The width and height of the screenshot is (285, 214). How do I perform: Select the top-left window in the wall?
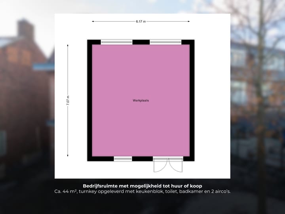[116, 42]
